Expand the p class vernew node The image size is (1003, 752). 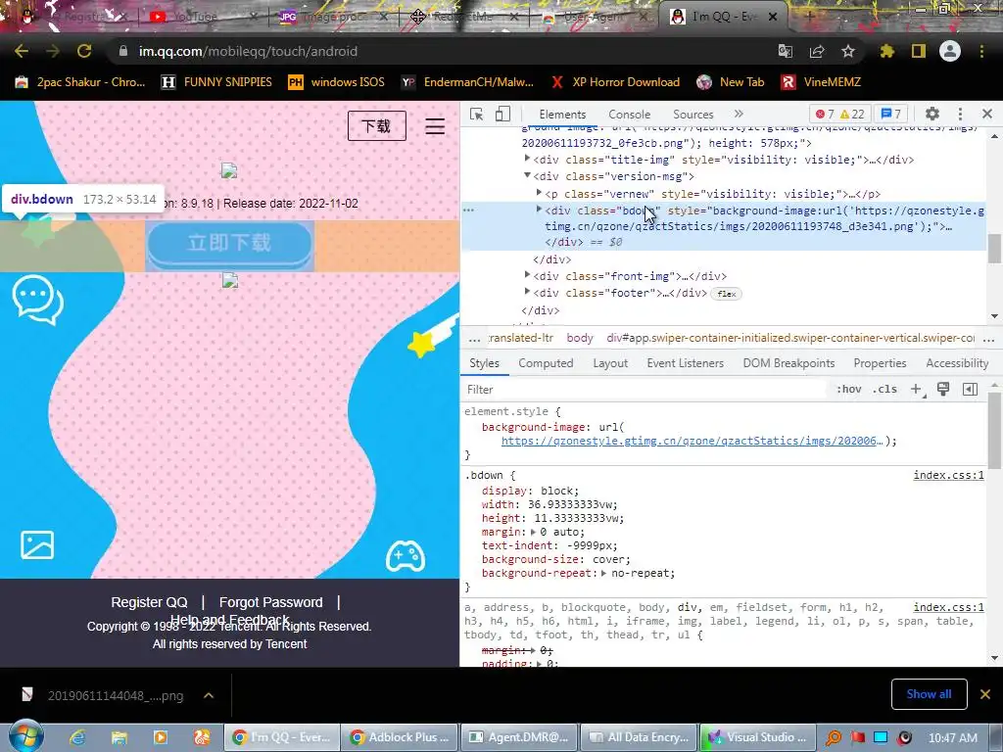pyautogui.click(x=539, y=193)
